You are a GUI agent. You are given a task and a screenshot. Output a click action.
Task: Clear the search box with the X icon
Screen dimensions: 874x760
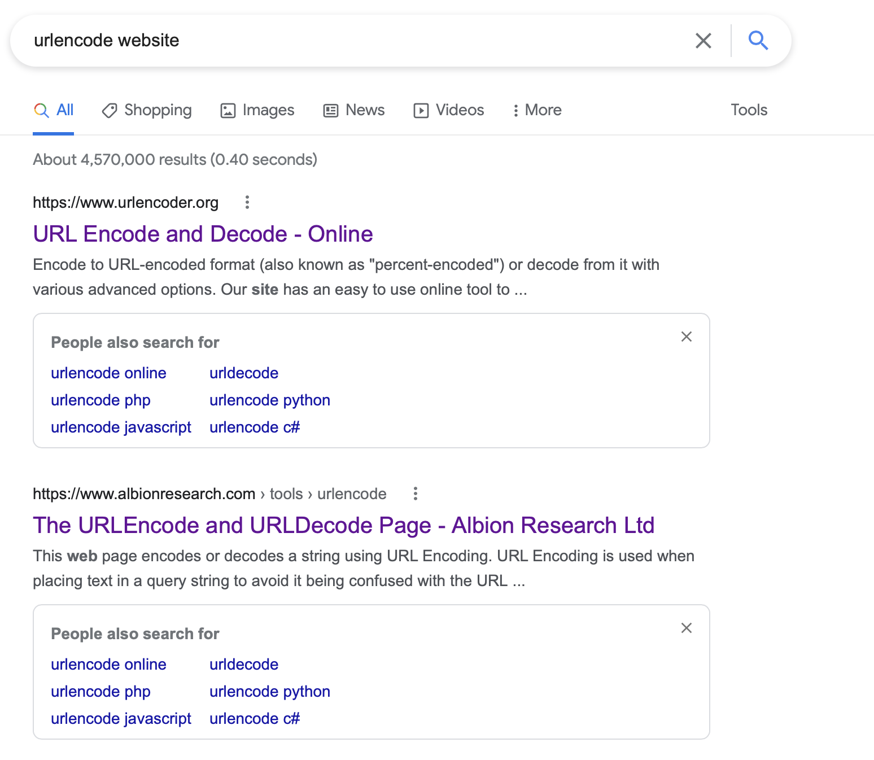click(703, 41)
